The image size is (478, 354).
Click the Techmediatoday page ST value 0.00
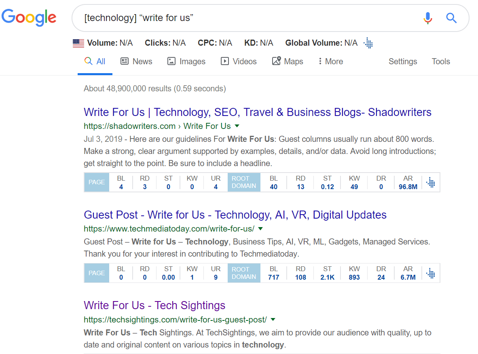[x=169, y=277]
